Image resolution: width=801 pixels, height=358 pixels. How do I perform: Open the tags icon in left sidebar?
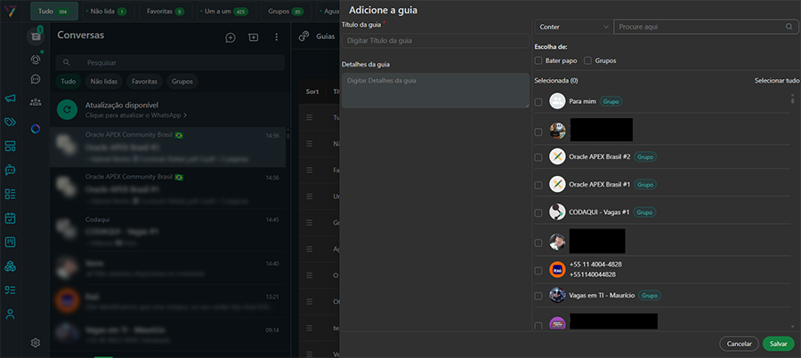[x=11, y=122]
